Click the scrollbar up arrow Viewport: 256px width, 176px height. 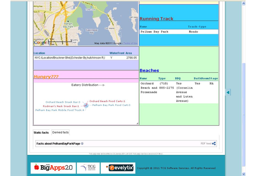tap(244, 3)
